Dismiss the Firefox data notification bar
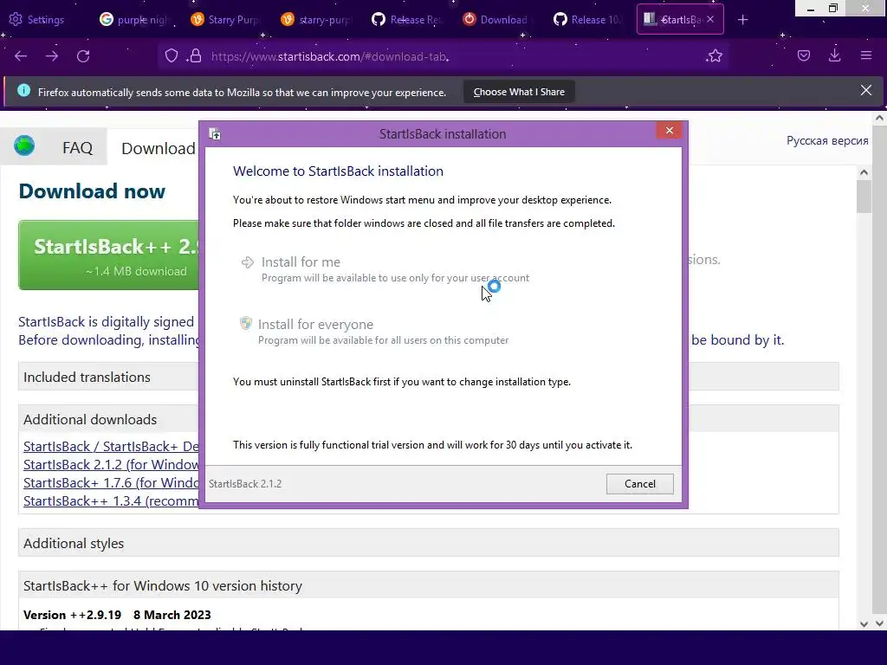Image resolution: width=887 pixels, height=665 pixels. click(866, 90)
